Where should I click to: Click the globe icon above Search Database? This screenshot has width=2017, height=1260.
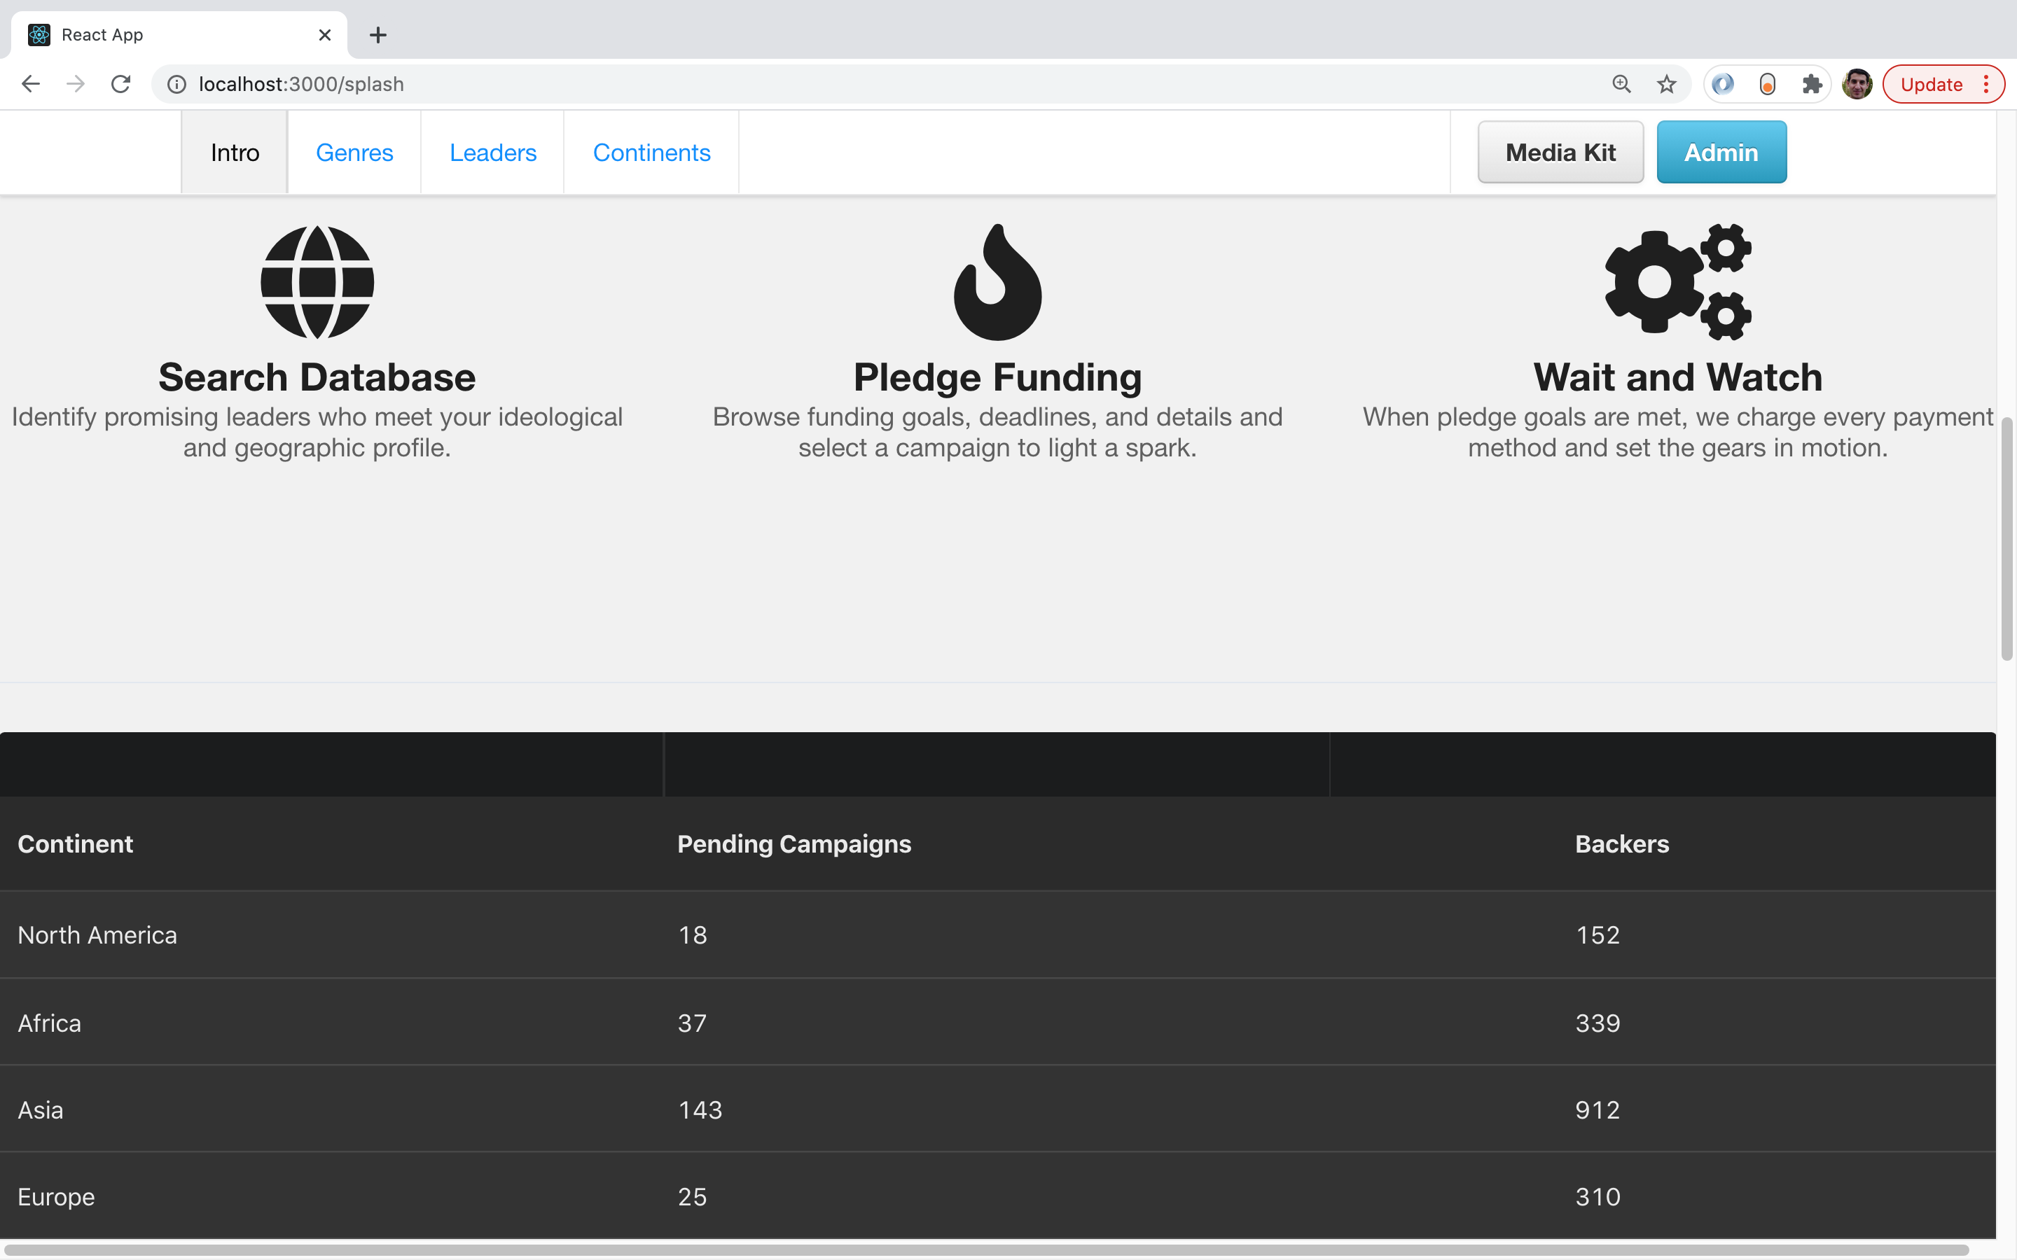[x=317, y=281]
